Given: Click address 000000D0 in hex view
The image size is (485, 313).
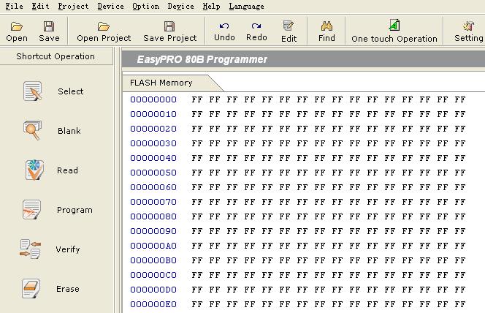Looking at the screenshot, I should tap(153, 290).
